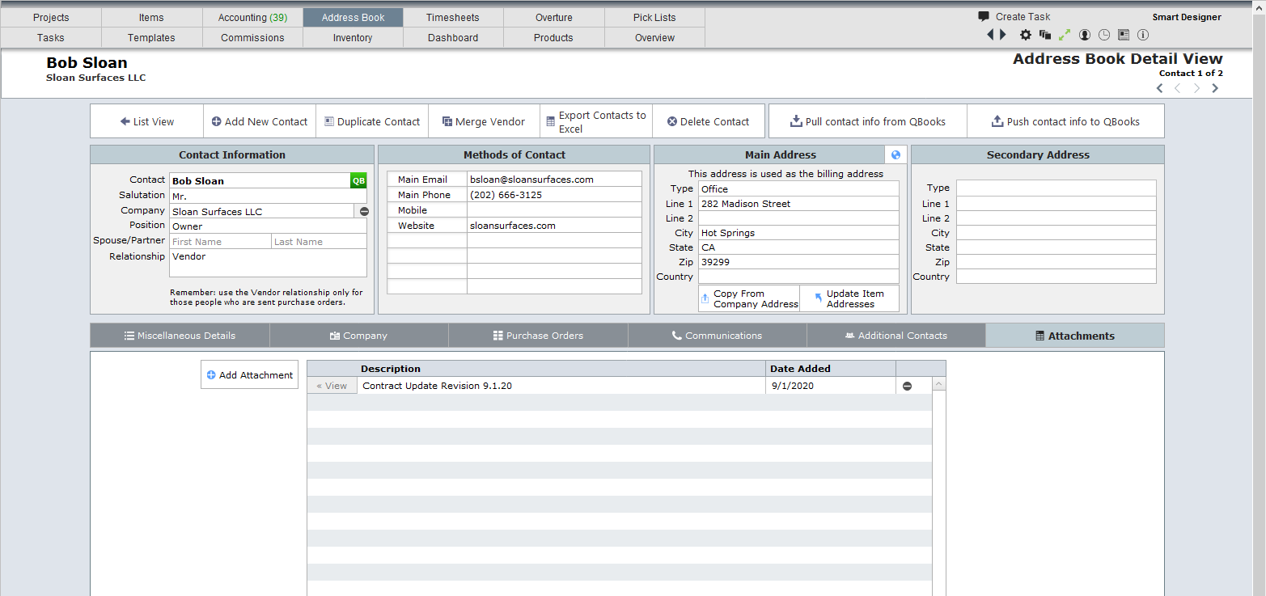Open the Overture tab

point(554,17)
